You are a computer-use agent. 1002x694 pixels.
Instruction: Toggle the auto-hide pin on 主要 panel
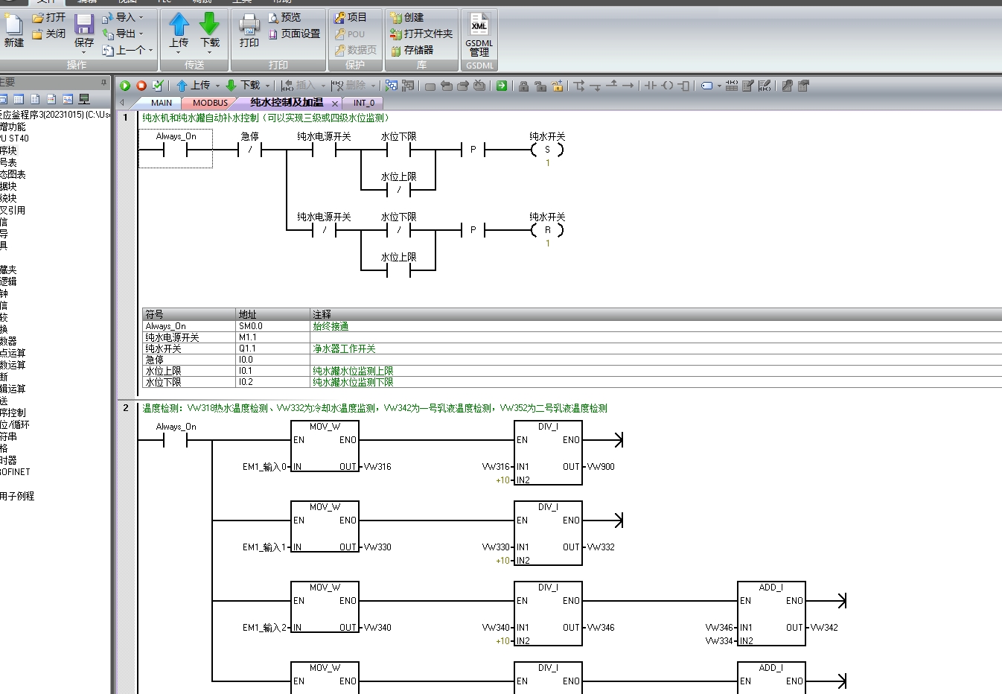(x=103, y=82)
